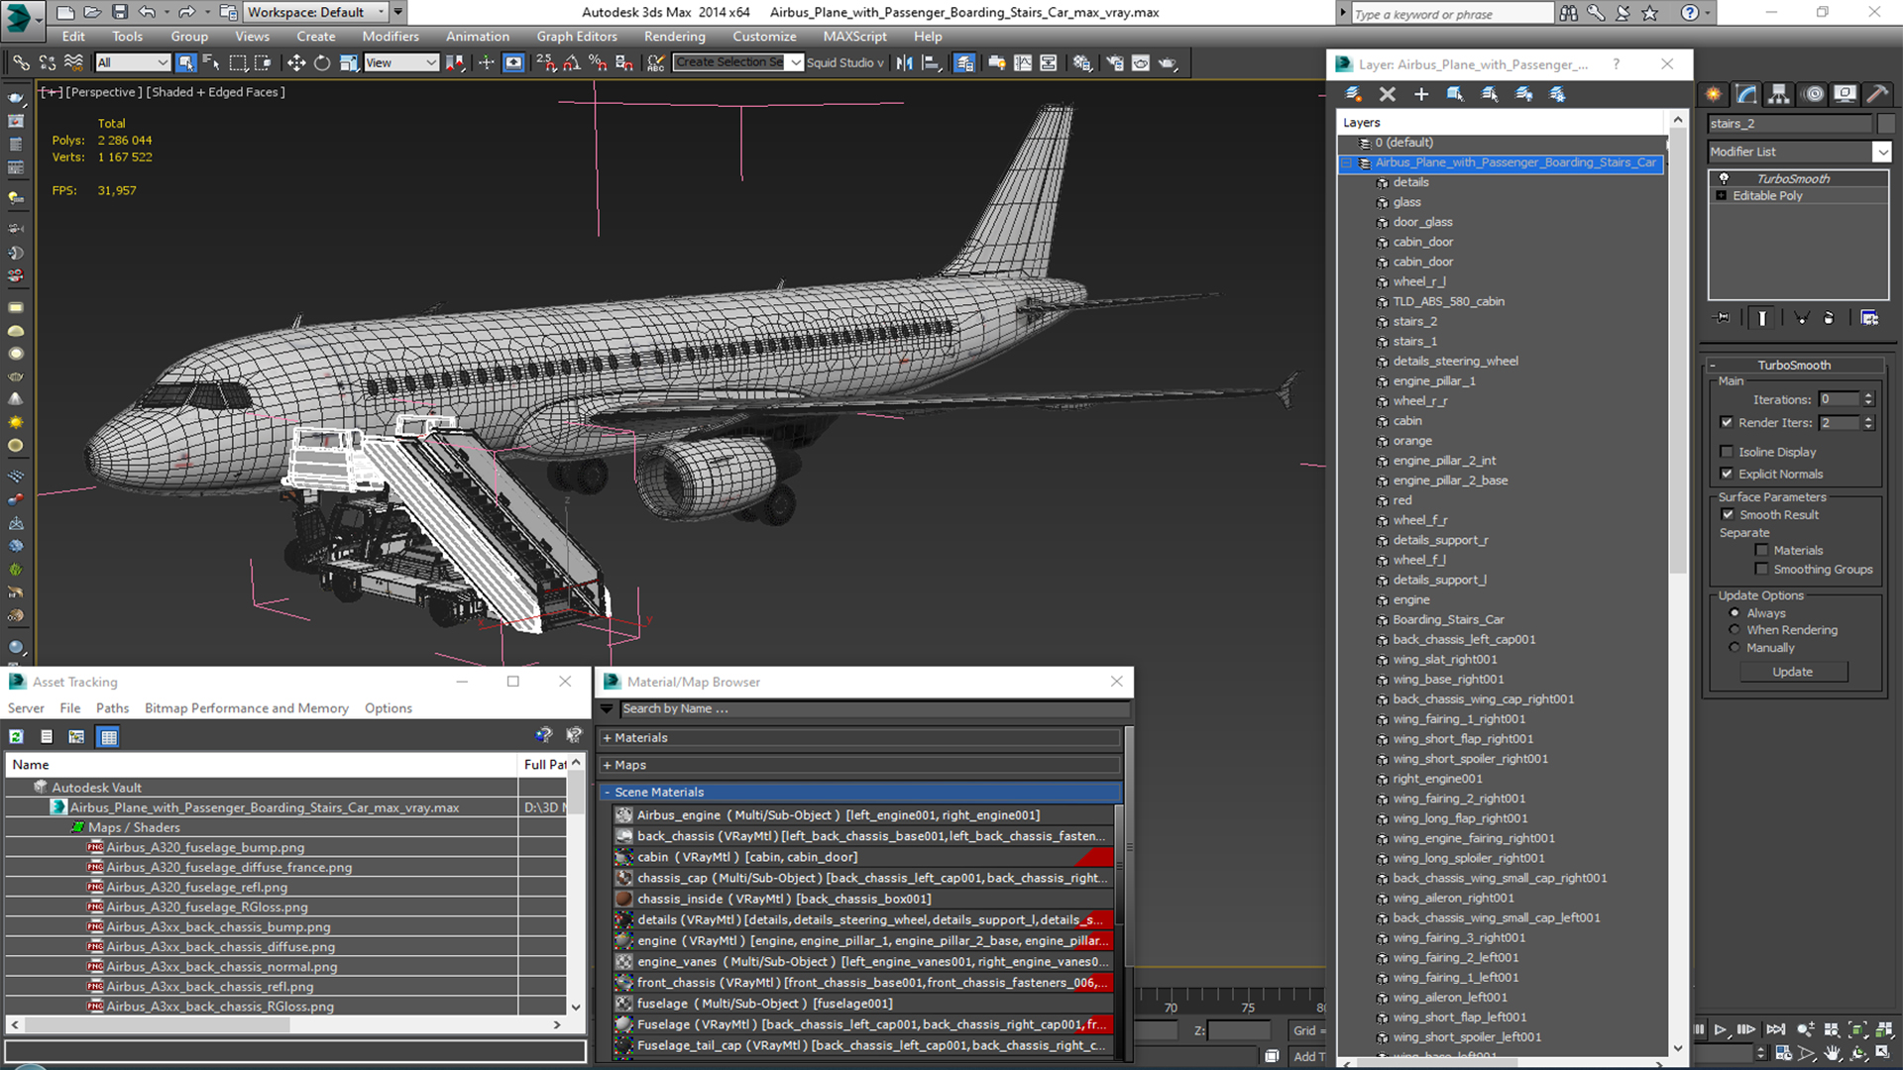Click the Select and Link tool
Image resolution: width=1903 pixels, height=1070 pixels.
[21, 62]
